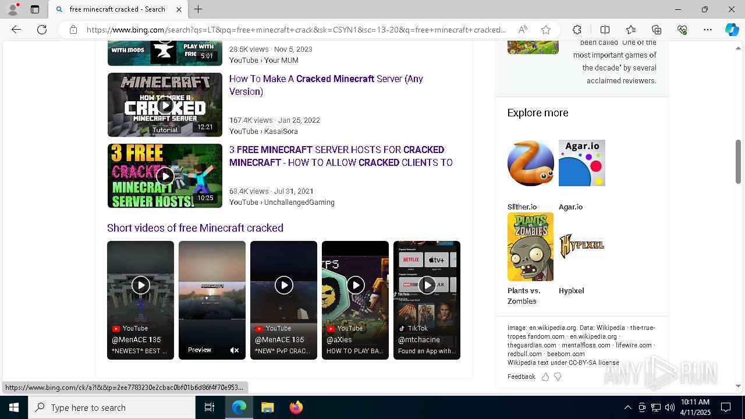Viewport: 745px width, 419px height.
Task: Play the *NEWEST* BEST short video
Action: click(140, 300)
